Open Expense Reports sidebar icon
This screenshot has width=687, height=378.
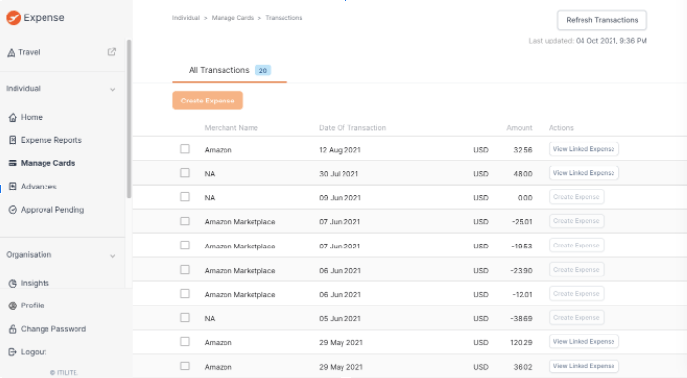point(13,140)
